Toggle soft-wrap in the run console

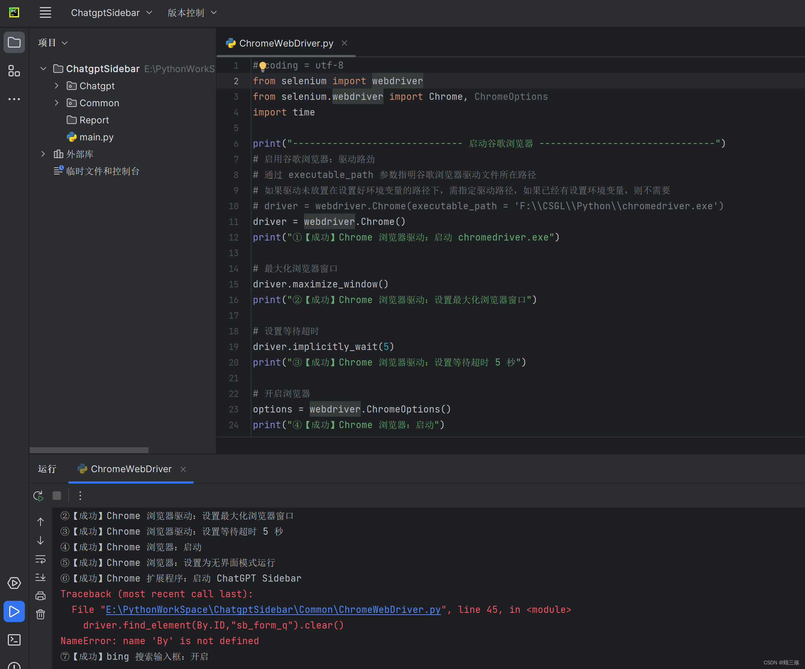pyautogui.click(x=40, y=559)
